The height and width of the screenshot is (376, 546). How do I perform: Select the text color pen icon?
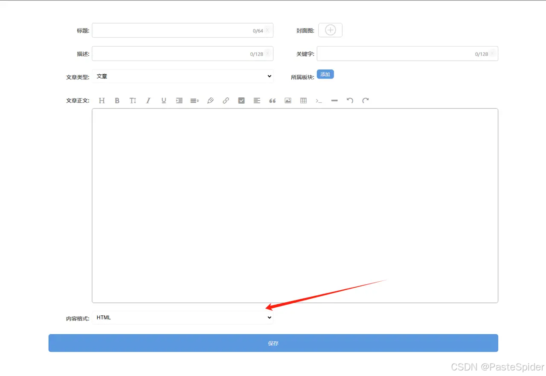tap(210, 101)
